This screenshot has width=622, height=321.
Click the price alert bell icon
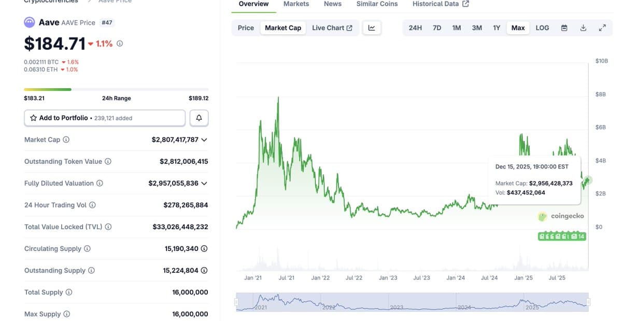tap(199, 118)
